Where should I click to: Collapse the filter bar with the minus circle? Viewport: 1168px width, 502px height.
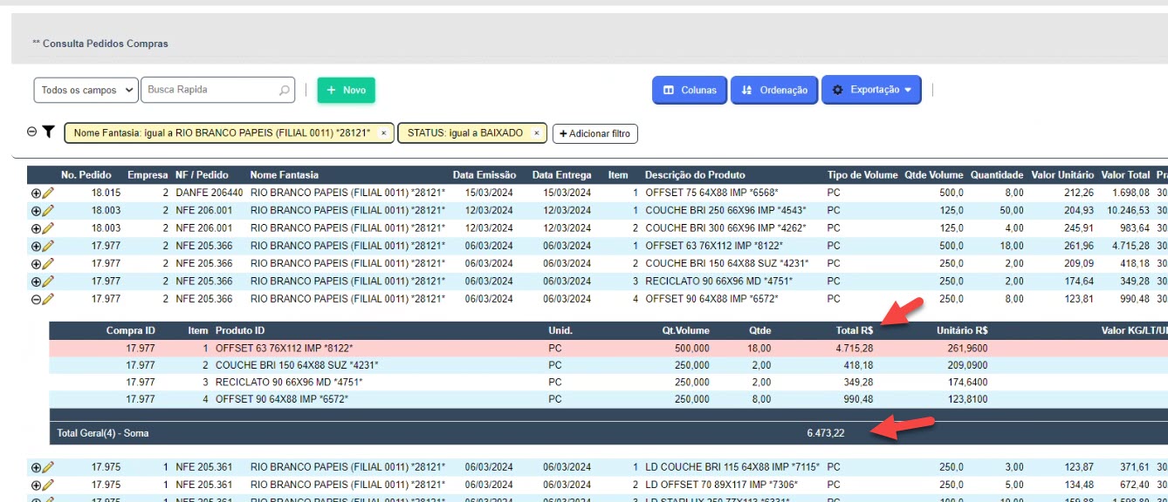click(32, 132)
